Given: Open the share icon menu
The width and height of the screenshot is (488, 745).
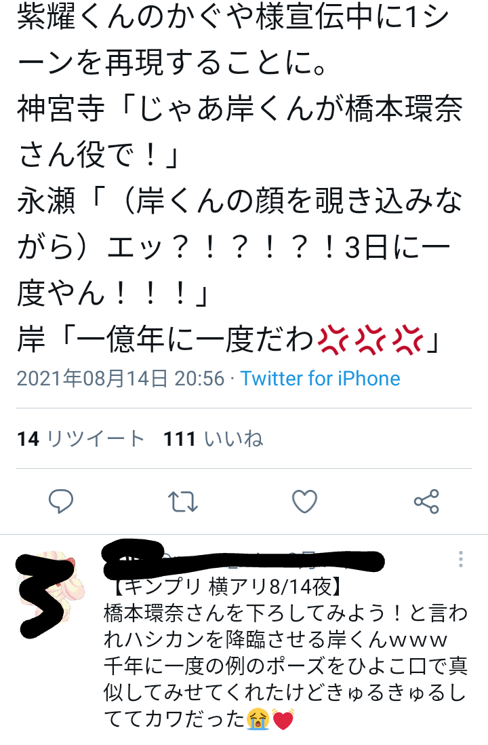Looking at the screenshot, I should click(426, 501).
